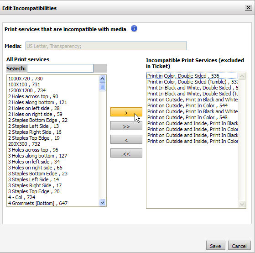The image size is (255, 253).
Task: Select '4 Grommets [Bottom] , 647' item
Action: [x=38, y=203]
